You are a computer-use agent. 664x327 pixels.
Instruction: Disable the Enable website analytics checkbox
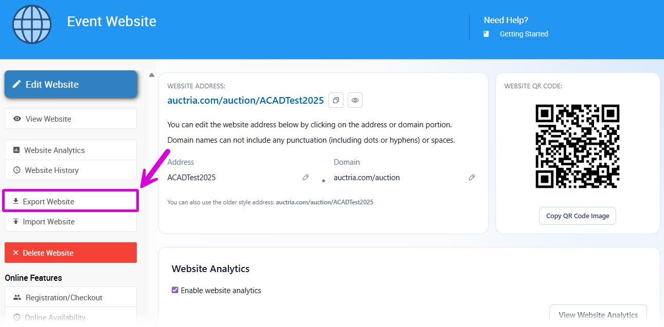pos(175,291)
